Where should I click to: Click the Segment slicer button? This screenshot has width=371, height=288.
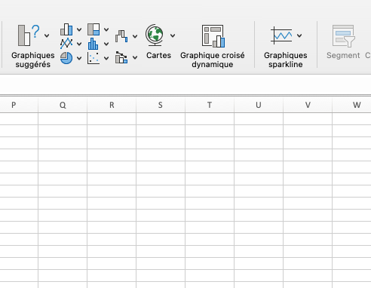pos(343,42)
